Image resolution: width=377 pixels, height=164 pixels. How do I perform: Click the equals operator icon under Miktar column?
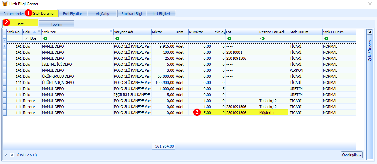click(155, 38)
